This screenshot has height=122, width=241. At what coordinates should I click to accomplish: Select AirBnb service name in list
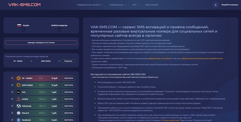pyautogui.click(x=25, y=99)
